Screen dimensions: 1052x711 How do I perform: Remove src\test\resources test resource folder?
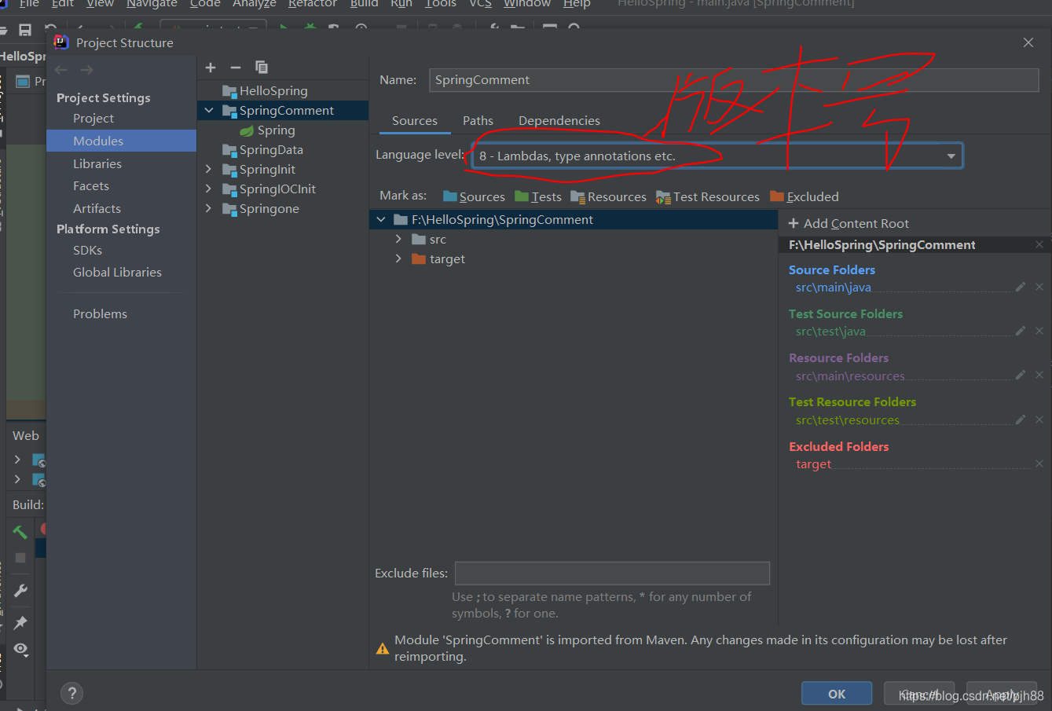pyautogui.click(x=1039, y=420)
